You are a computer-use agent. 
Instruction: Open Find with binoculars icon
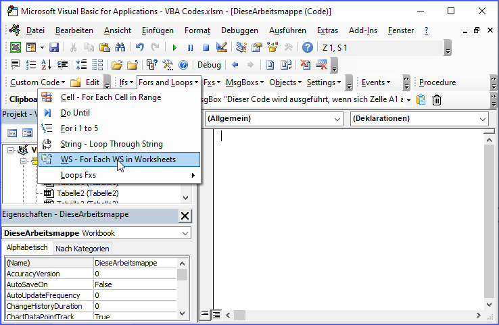click(x=120, y=48)
